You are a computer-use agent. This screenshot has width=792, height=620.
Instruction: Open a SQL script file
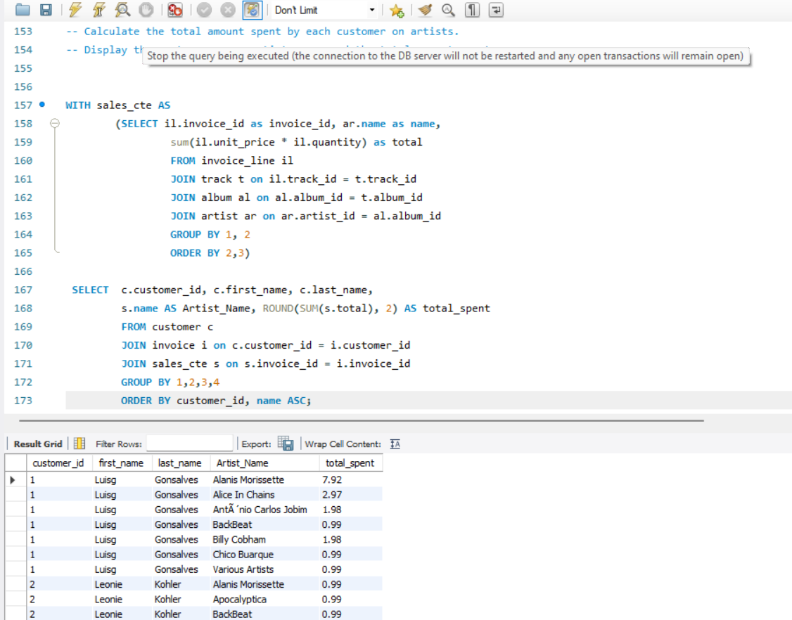click(23, 10)
